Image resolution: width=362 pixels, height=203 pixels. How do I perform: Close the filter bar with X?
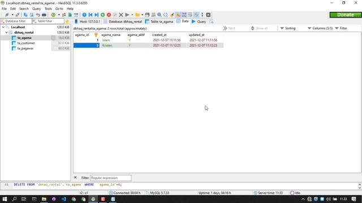[75, 178]
